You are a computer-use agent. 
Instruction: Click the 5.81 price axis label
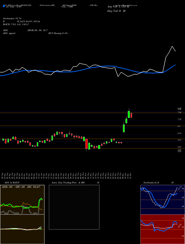(x=179, y=140)
